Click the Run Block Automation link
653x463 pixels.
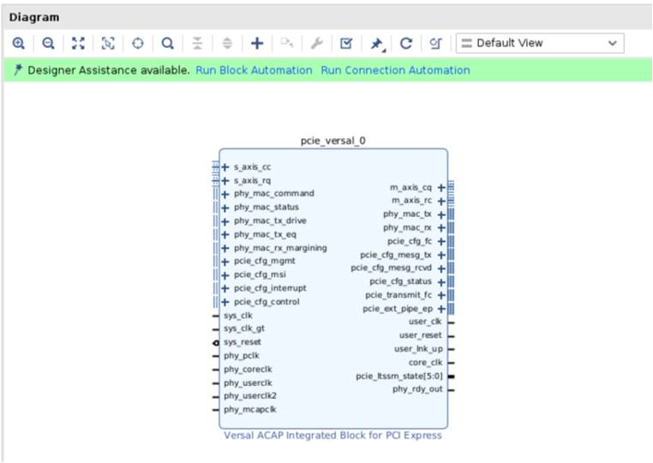click(254, 70)
